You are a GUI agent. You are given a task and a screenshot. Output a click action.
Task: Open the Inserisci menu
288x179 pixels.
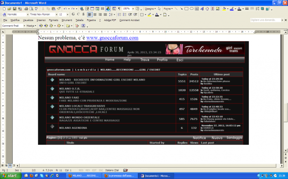(41, 20)
